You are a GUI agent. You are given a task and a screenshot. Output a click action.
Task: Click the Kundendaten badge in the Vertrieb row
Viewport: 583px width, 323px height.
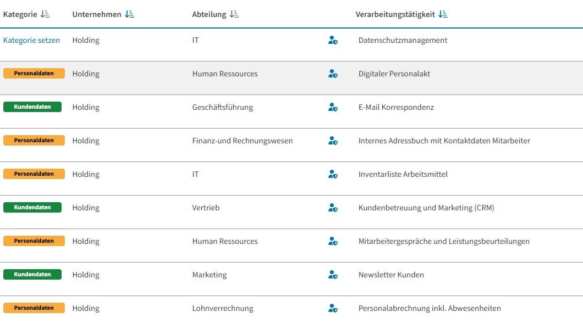pyautogui.click(x=32, y=208)
